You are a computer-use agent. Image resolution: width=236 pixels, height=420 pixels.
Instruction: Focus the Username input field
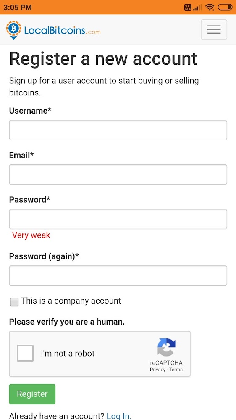click(x=118, y=130)
